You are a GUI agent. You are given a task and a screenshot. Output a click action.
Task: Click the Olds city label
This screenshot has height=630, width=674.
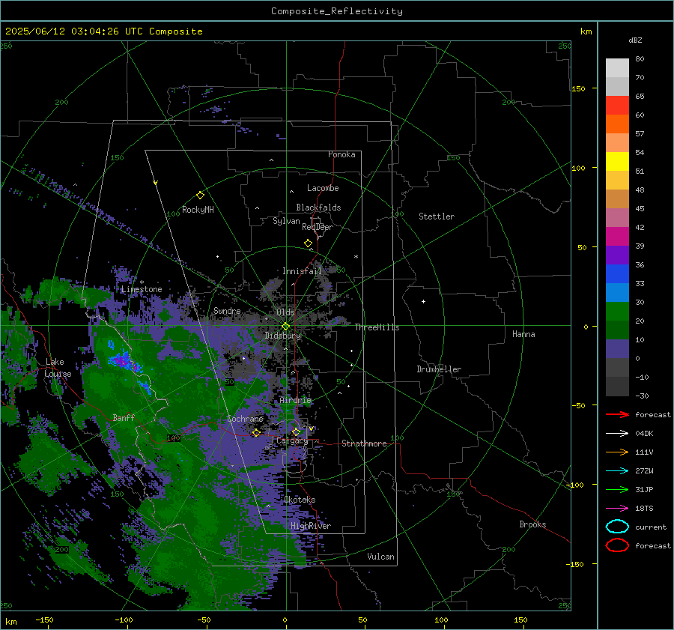click(285, 312)
